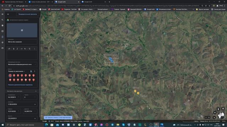Click inside the description text area
The height and width of the screenshot is (127, 227).
click(22, 55)
